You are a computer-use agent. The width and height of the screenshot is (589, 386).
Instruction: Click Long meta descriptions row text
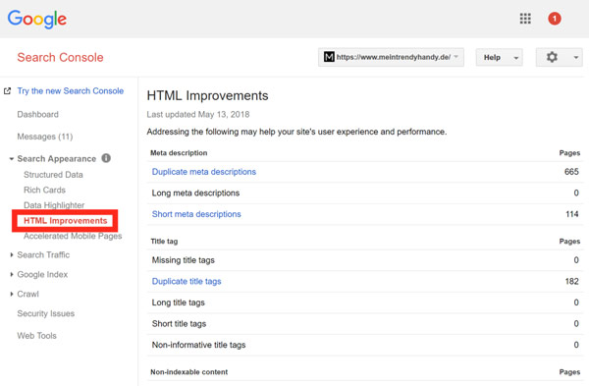pos(195,193)
